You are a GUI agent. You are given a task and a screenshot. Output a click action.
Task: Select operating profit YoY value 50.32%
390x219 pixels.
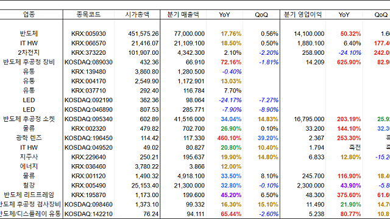(x=351, y=33)
